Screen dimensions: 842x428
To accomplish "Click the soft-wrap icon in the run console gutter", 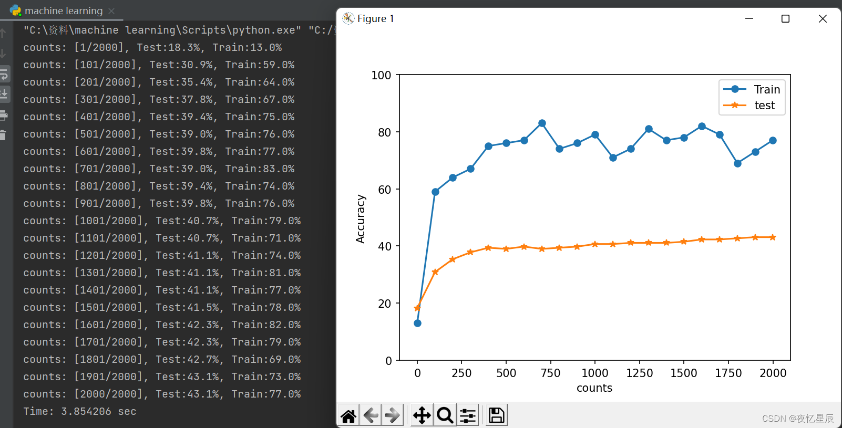I will [4, 75].
